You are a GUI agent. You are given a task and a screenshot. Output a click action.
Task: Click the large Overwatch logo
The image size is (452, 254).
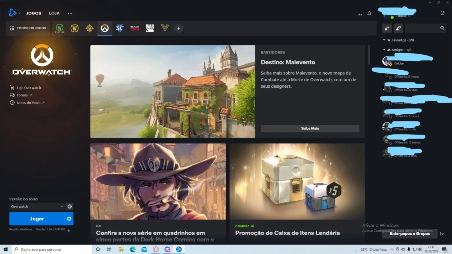coord(42,60)
